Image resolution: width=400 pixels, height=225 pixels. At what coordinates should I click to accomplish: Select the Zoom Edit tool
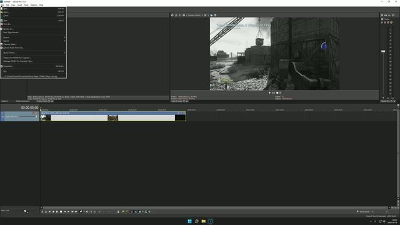(95, 211)
